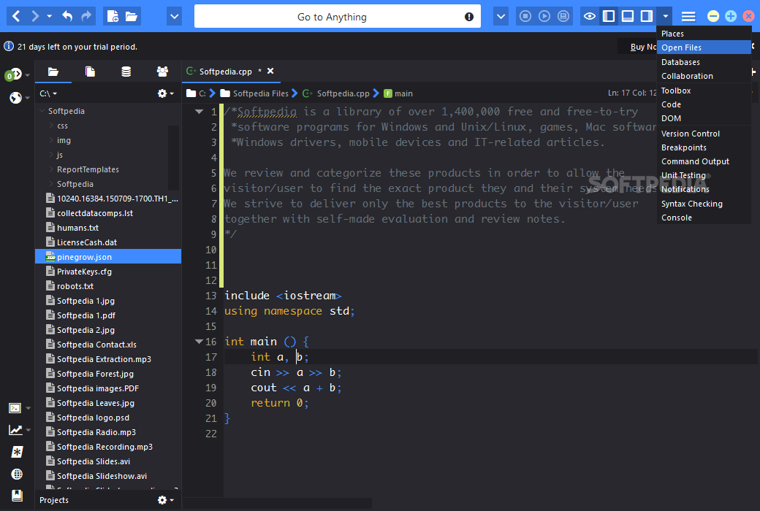Switch to Databases sidebar tab icon
This screenshot has height=511, width=760.
(126, 72)
